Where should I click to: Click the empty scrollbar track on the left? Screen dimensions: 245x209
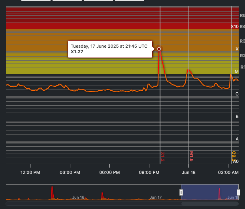[79, 203]
